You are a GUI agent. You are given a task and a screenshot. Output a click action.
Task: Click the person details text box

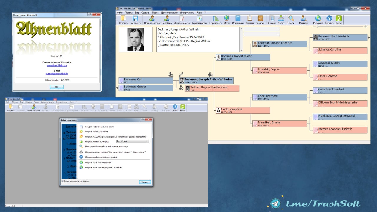[x=198, y=39]
